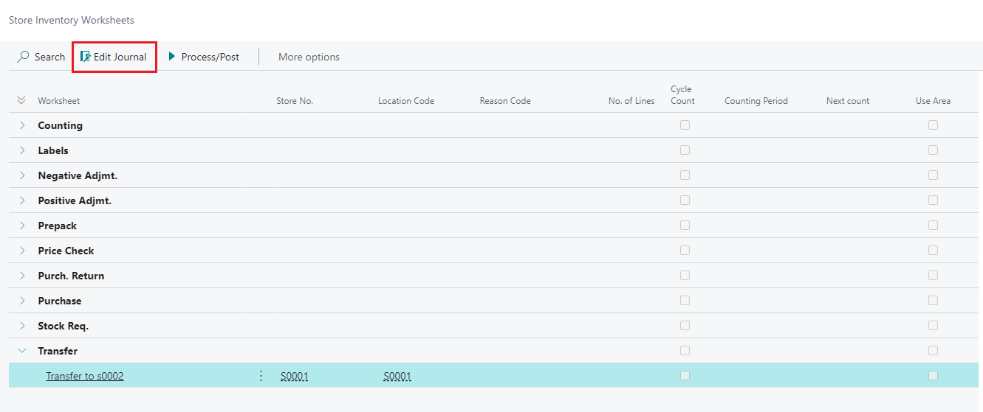The height and width of the screenshot is (412, 983).
Task: Sort by the Store No. column header
Action: click(x=295, y=101)
